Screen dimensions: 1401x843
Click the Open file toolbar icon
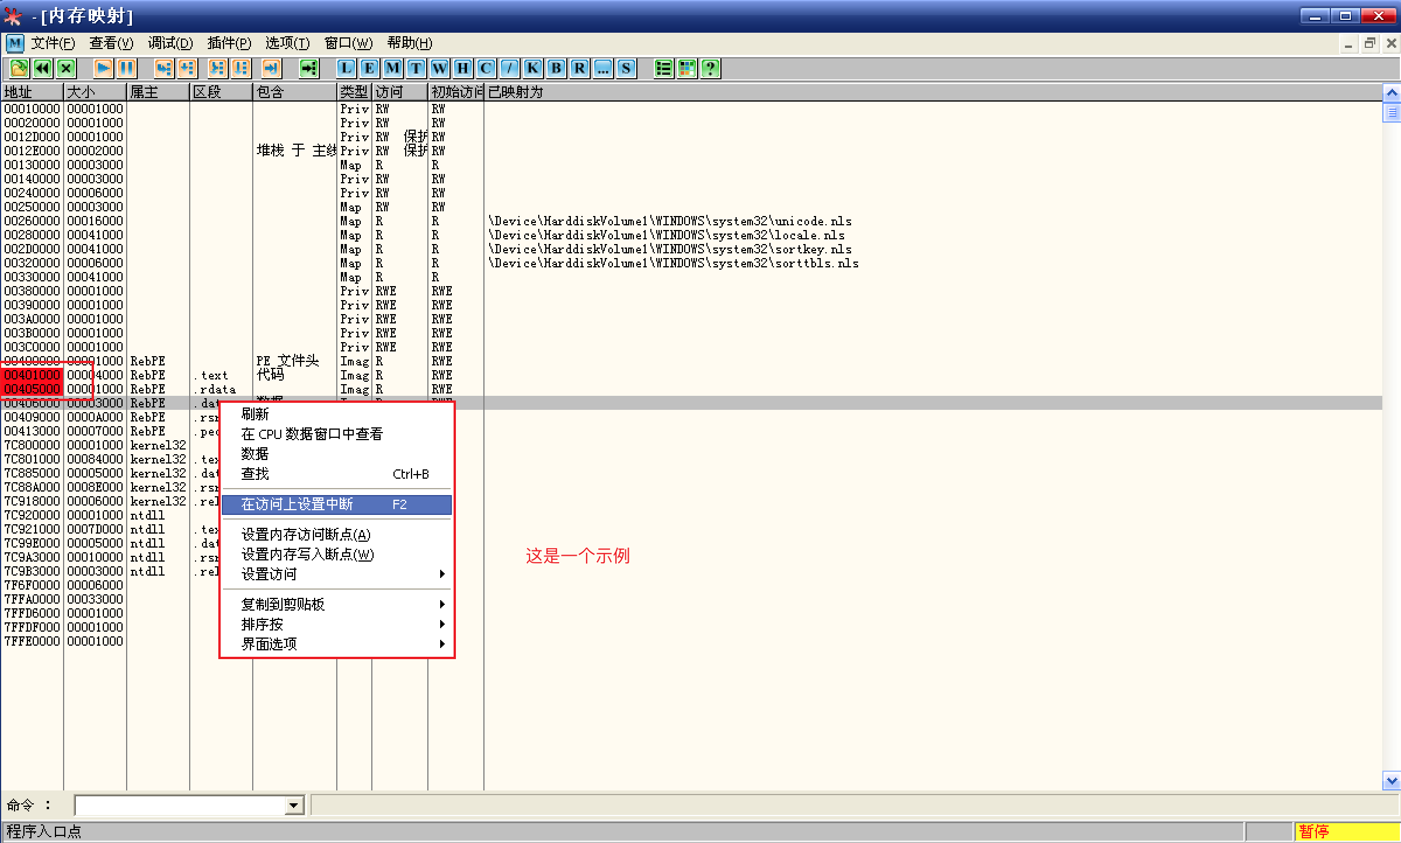click(19, 68)
